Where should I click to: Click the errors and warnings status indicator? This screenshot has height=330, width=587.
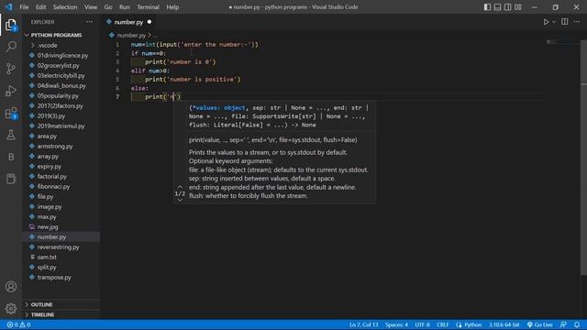(18, 324)
